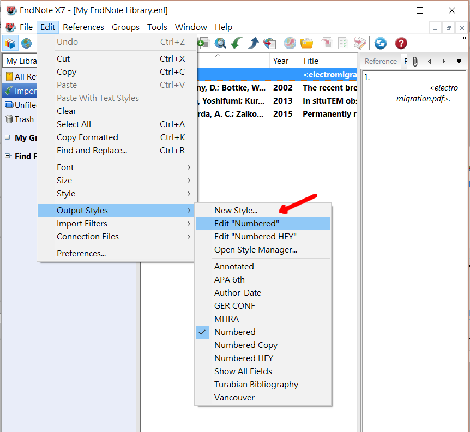Open the File menu

click(26, 27)
